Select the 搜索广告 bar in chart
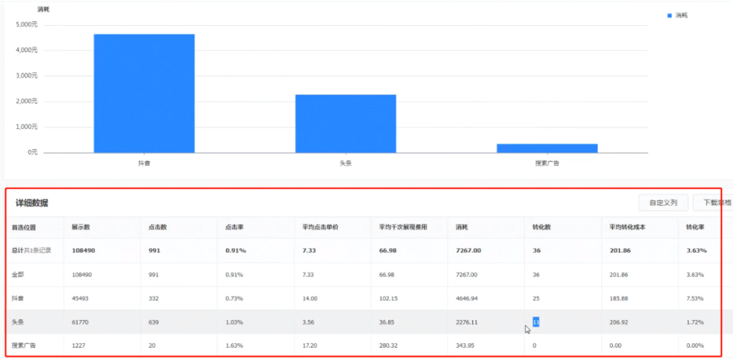Screen dimensions: 733x358 coord(547,148)
